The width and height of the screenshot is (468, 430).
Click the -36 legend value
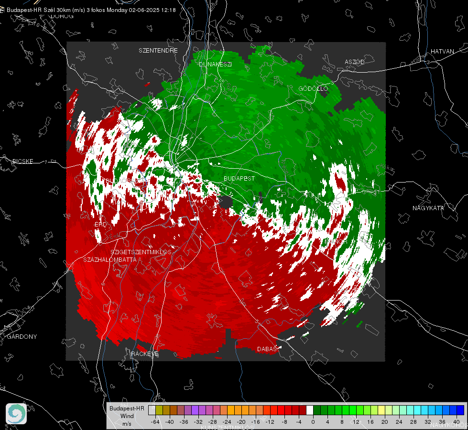click(x=184, y=422)
